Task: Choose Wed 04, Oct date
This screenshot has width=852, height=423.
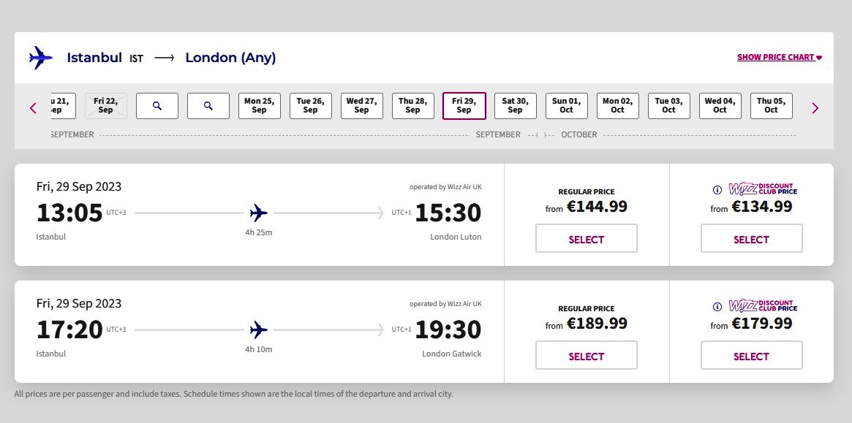Action: click(x=720, y=106)
